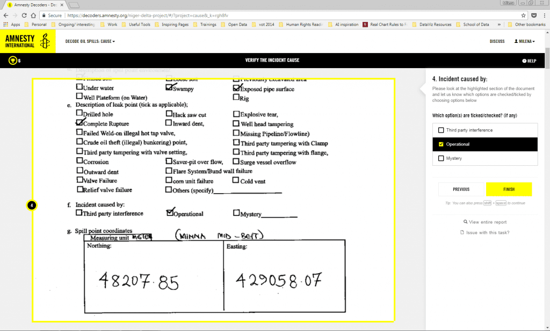Show more bookmarks with the chevron
The image size is (550, 331).
click(x=499, y=25)
